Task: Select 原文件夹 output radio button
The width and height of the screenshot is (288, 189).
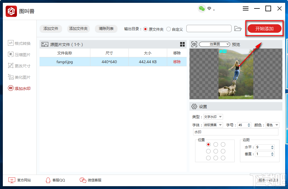Action: 145,29
